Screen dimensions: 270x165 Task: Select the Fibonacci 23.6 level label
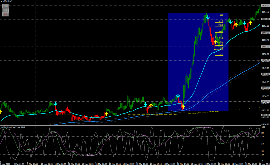pyautogui.click(x=221, y=44)
